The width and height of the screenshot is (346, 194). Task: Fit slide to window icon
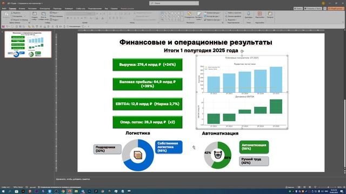click(344, 187)
